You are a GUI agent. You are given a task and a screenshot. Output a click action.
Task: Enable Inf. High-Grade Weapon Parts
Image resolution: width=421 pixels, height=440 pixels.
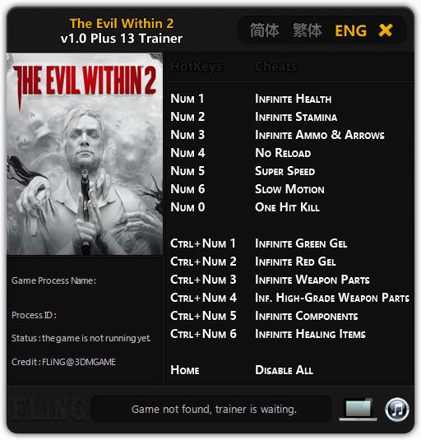(x=332, y=298)
